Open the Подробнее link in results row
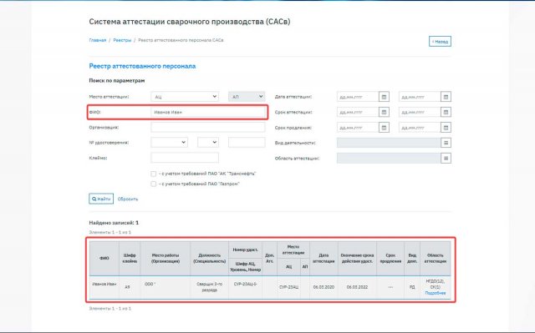Image resolution: width=535 pixels, height=333 pixels. [x=436, y=293]
